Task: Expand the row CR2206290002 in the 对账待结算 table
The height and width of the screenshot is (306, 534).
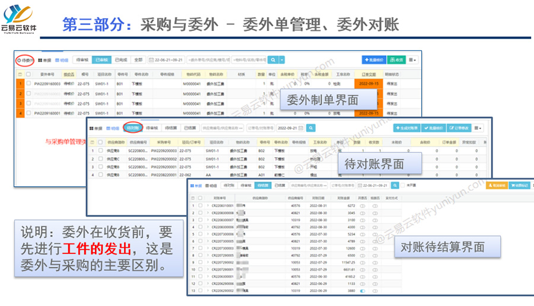Action: [208, 291]
